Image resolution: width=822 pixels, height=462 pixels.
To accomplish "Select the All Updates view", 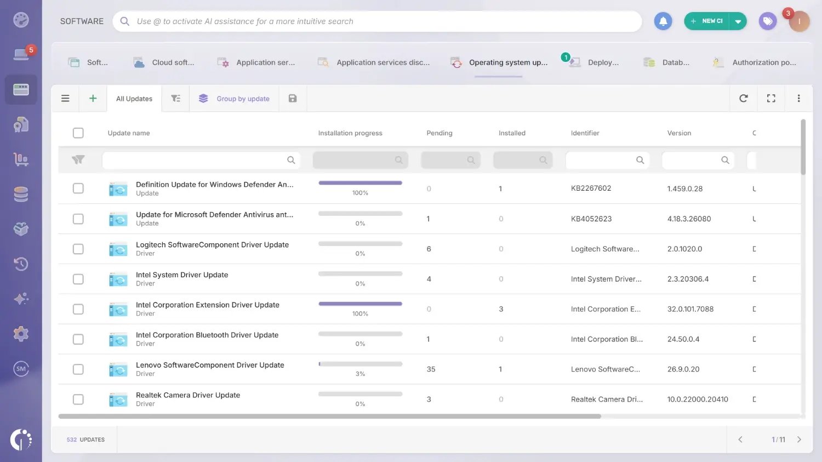I will coord(134,99).
